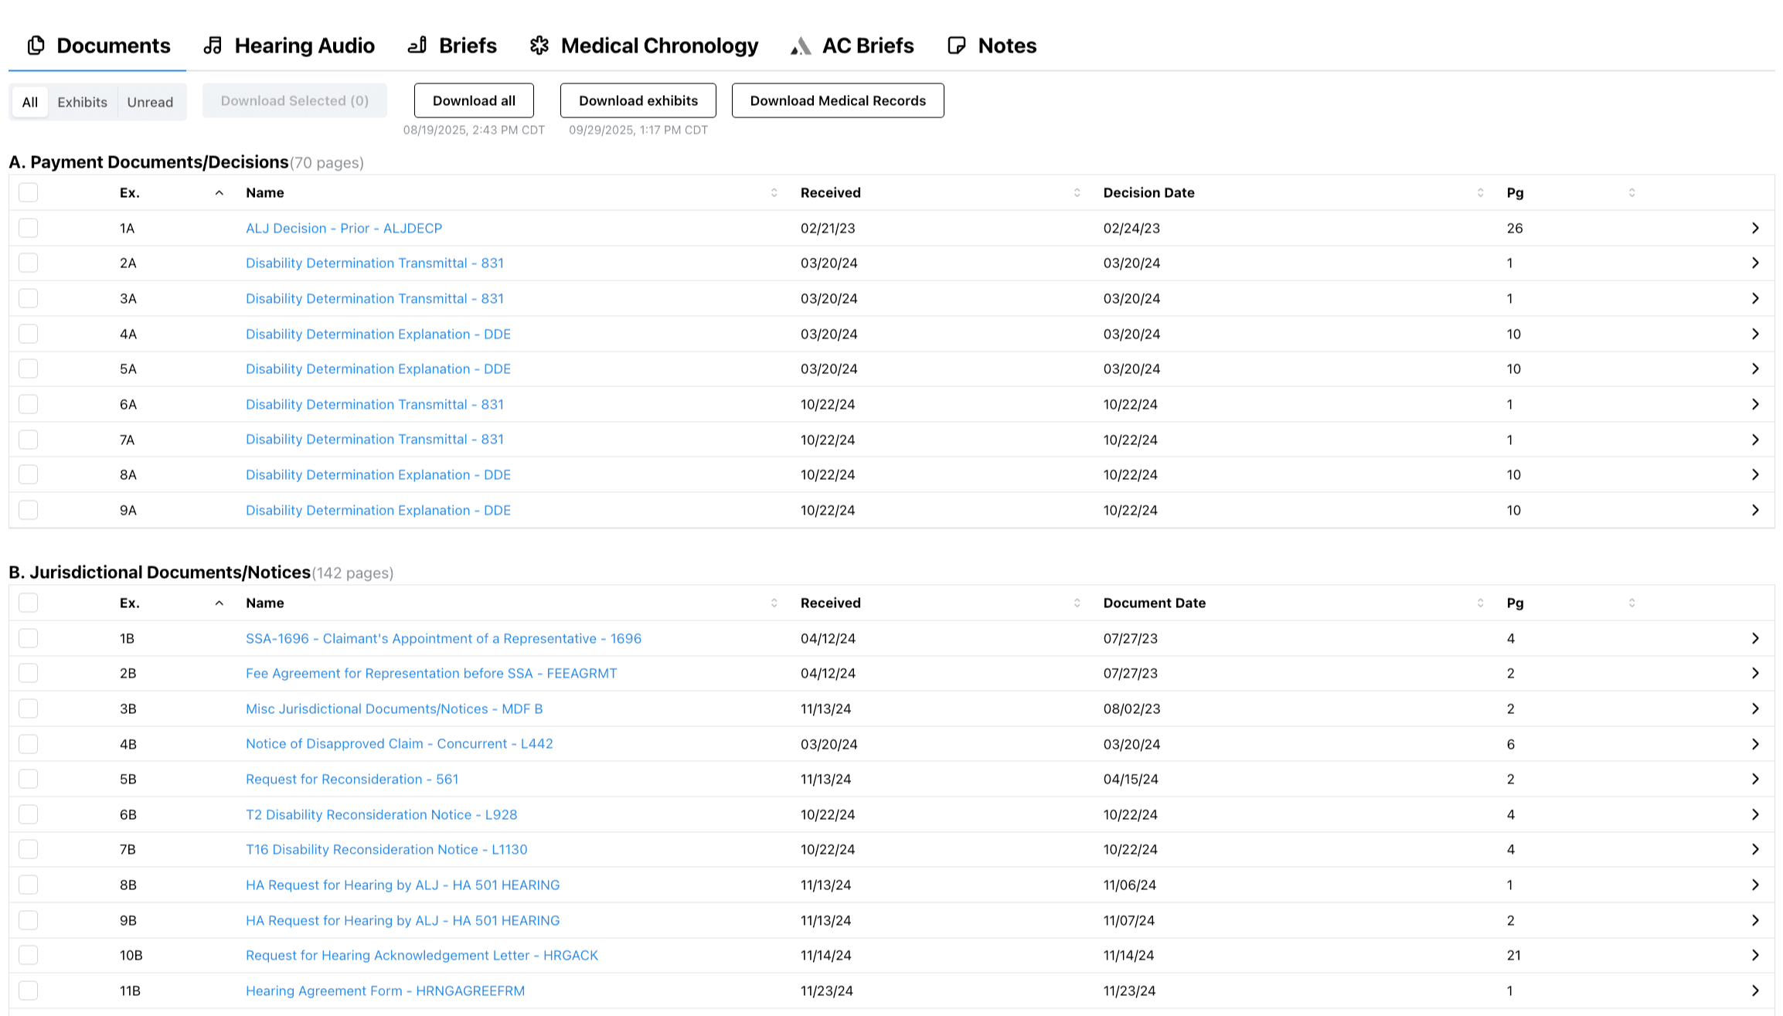Check the box next to Request for Reconsideration - 561

click(x=28, y=779)
